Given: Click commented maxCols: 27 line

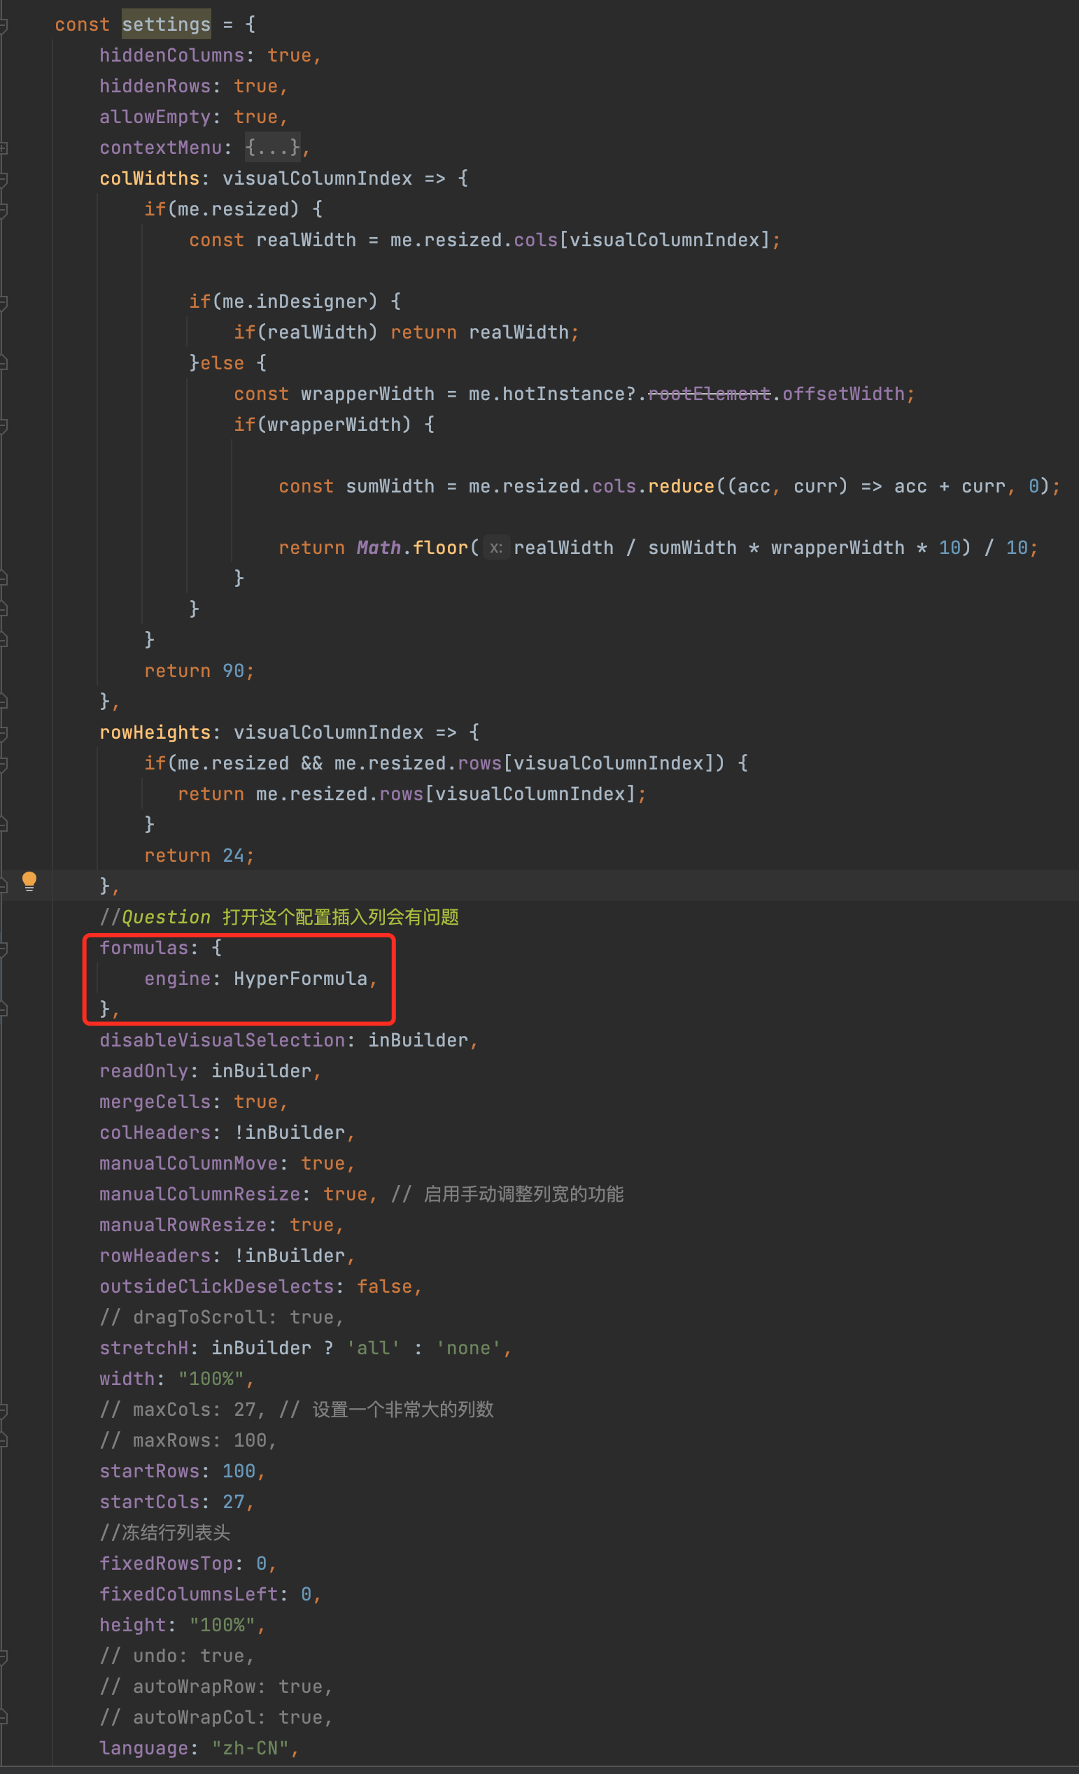Looking at the screenshot, I should coord(297,1410).
